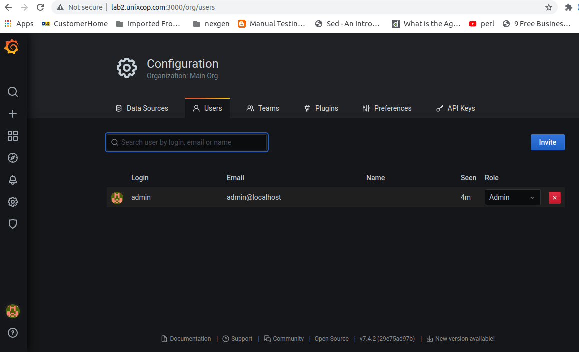Open the user profile avatar in sidebar
This screenshot has width=579, height=352.
[x=13, y=311]
